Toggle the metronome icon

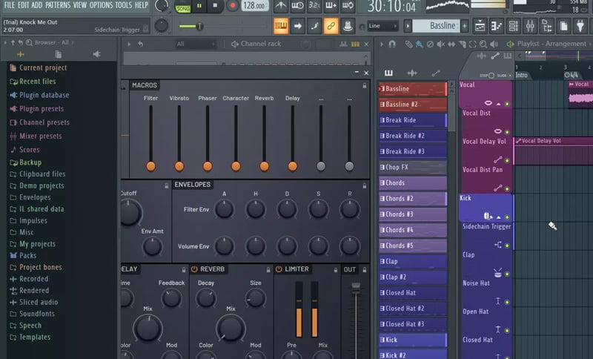pyautogui.click(x=281, y=5)
